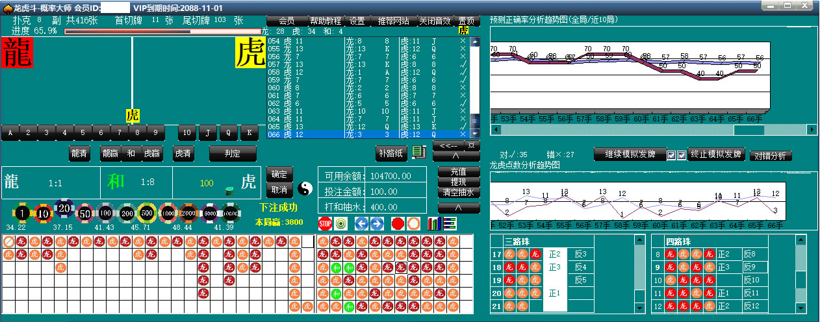Click the caret button below the <<-- button
Viewport: 820px width, 322px height.
tap(458, 156)
